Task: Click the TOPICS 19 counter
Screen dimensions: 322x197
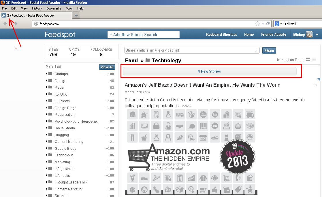Action: [73, 52]
